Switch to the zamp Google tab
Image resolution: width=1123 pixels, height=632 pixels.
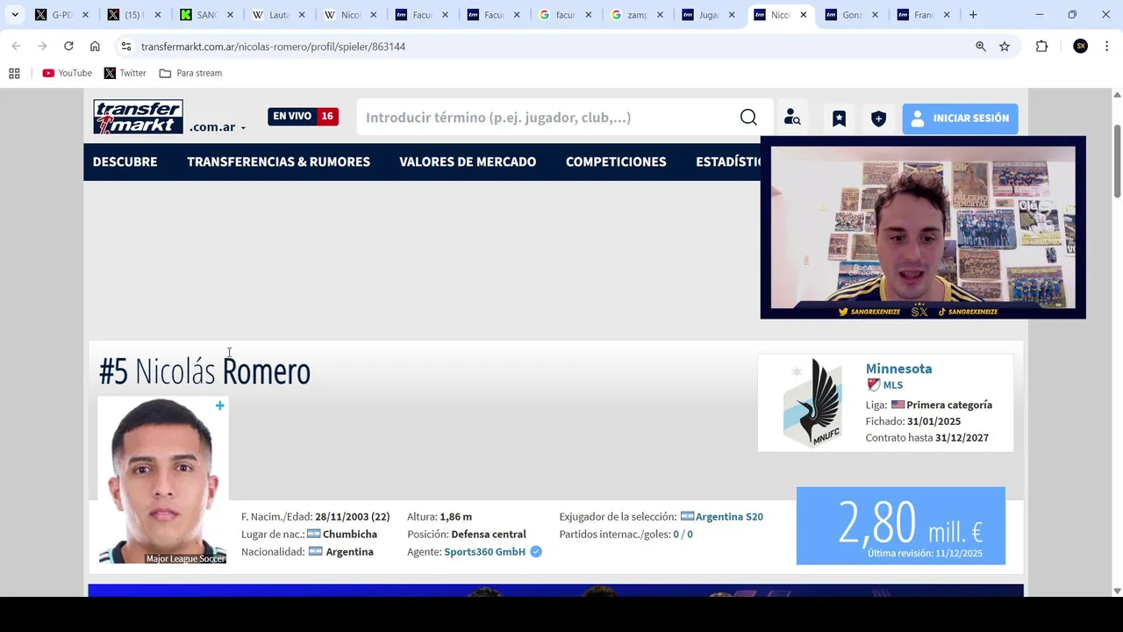click(x=636, y=15)
